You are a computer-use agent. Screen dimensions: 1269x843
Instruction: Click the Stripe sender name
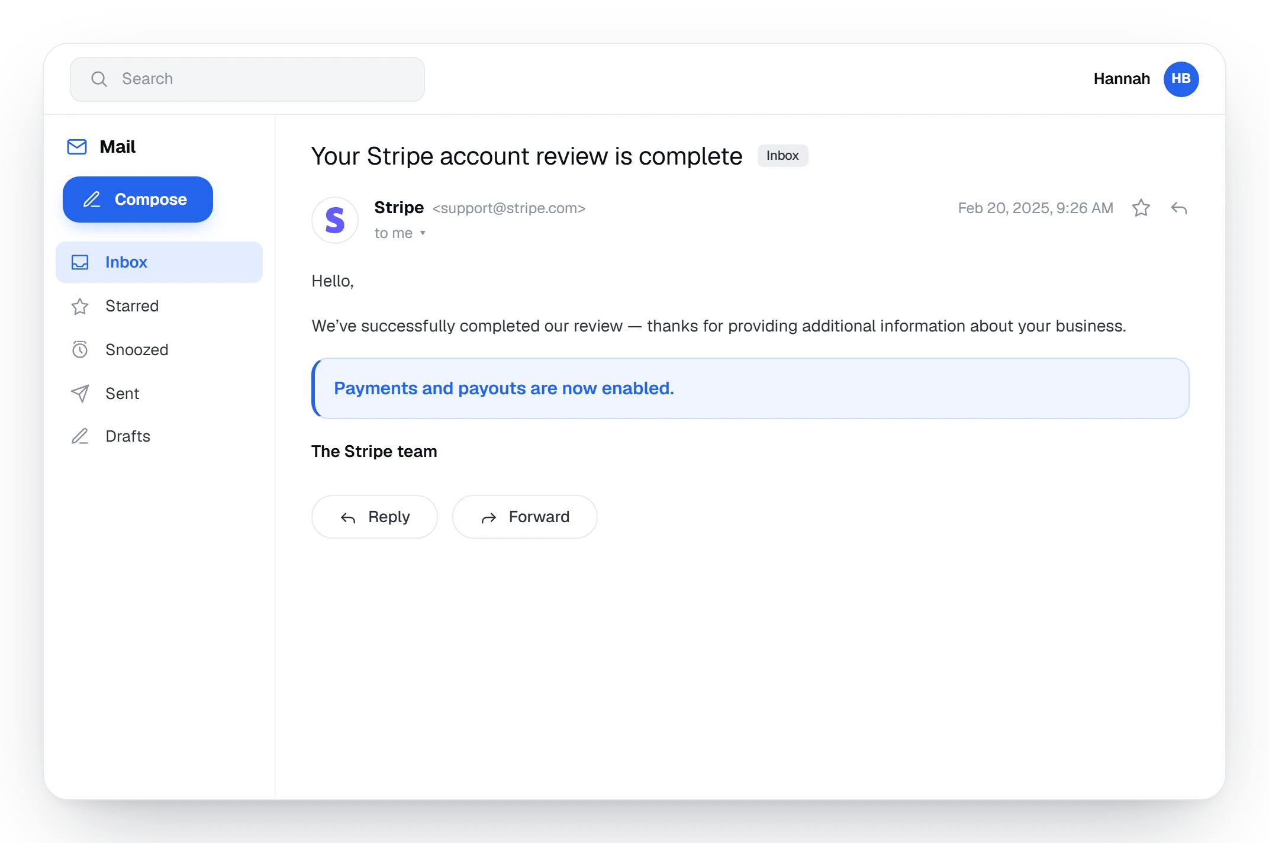(399, 208)
